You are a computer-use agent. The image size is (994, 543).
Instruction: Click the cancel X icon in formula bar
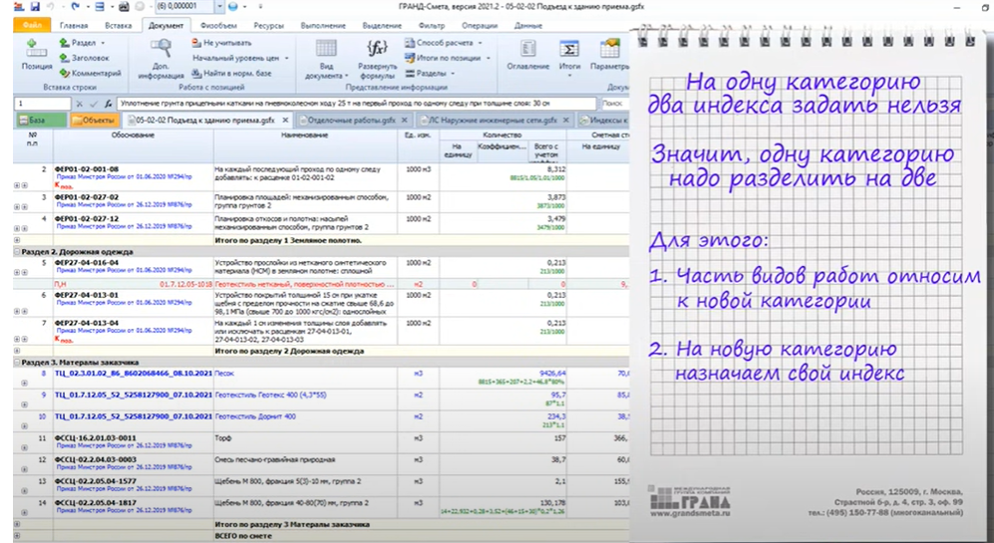[x=79, y=104]
